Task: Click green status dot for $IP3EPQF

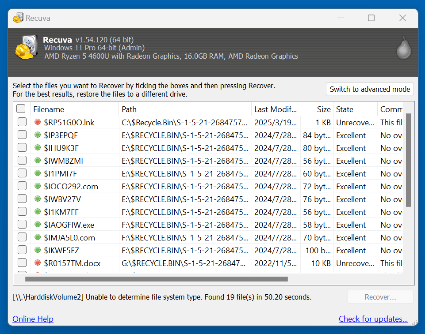Action: click(38, 135)
